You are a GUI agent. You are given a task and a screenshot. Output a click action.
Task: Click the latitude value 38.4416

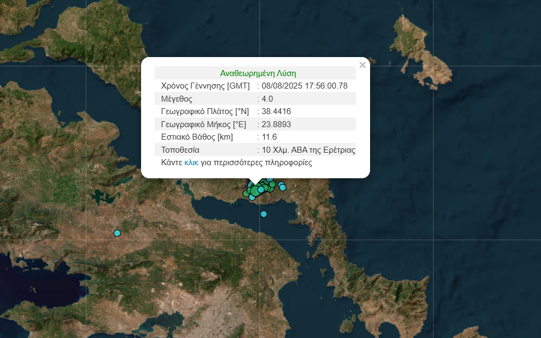pyautogui.click(x=276, y=111)
